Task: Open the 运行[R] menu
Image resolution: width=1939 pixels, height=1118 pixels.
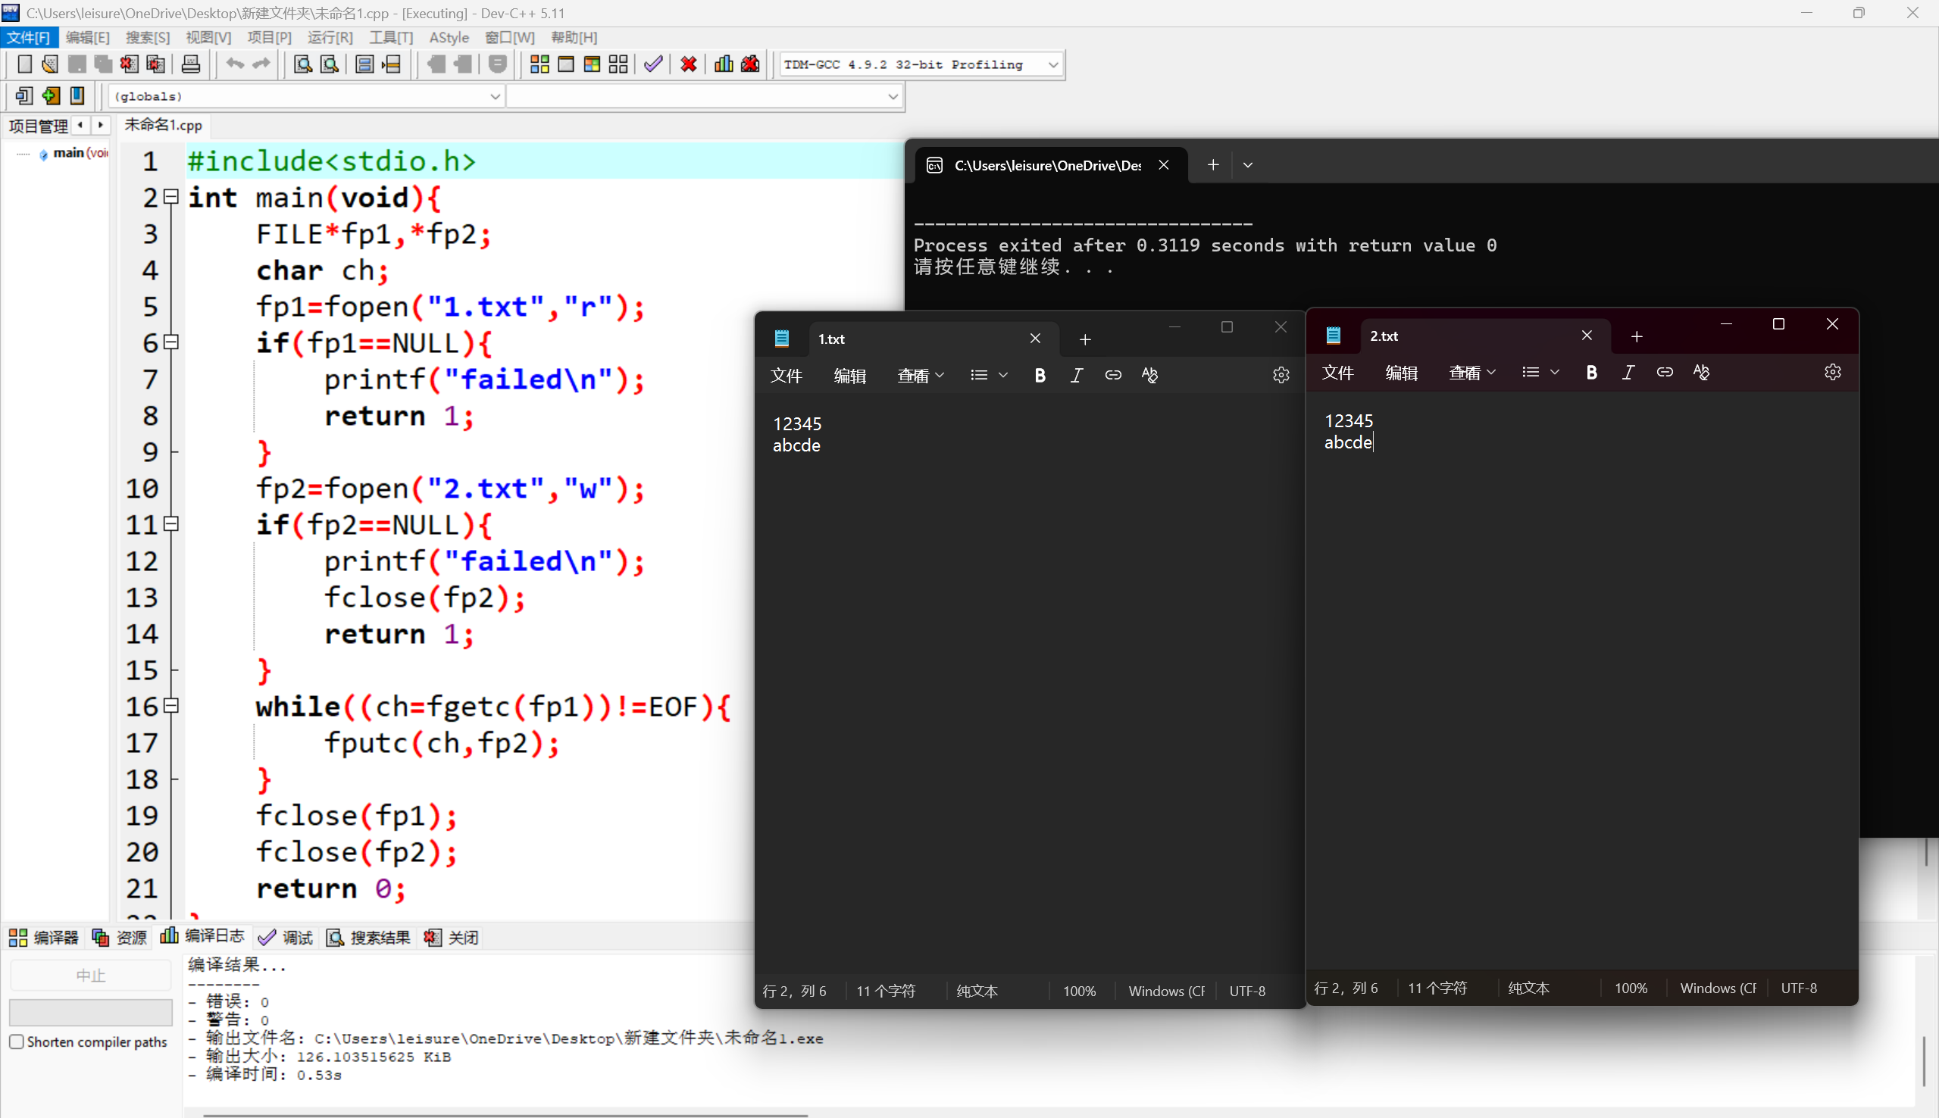Action: point(330,38)
